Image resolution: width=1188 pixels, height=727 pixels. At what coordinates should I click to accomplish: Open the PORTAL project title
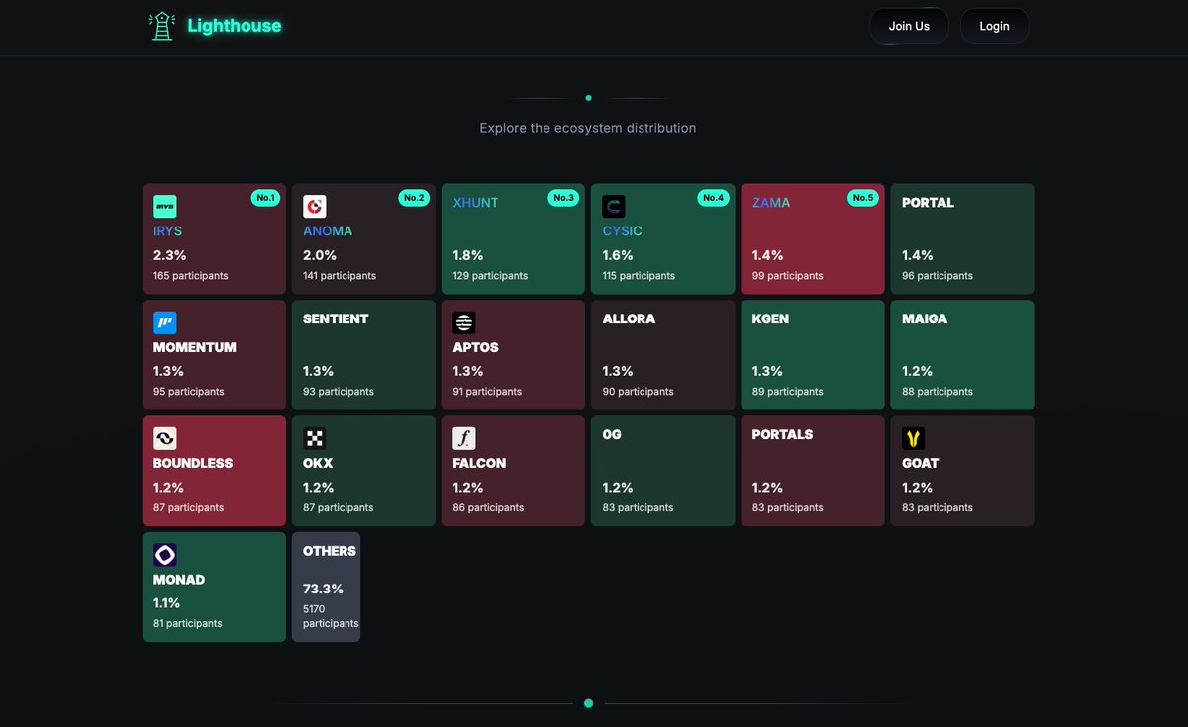tap(928, 203)
